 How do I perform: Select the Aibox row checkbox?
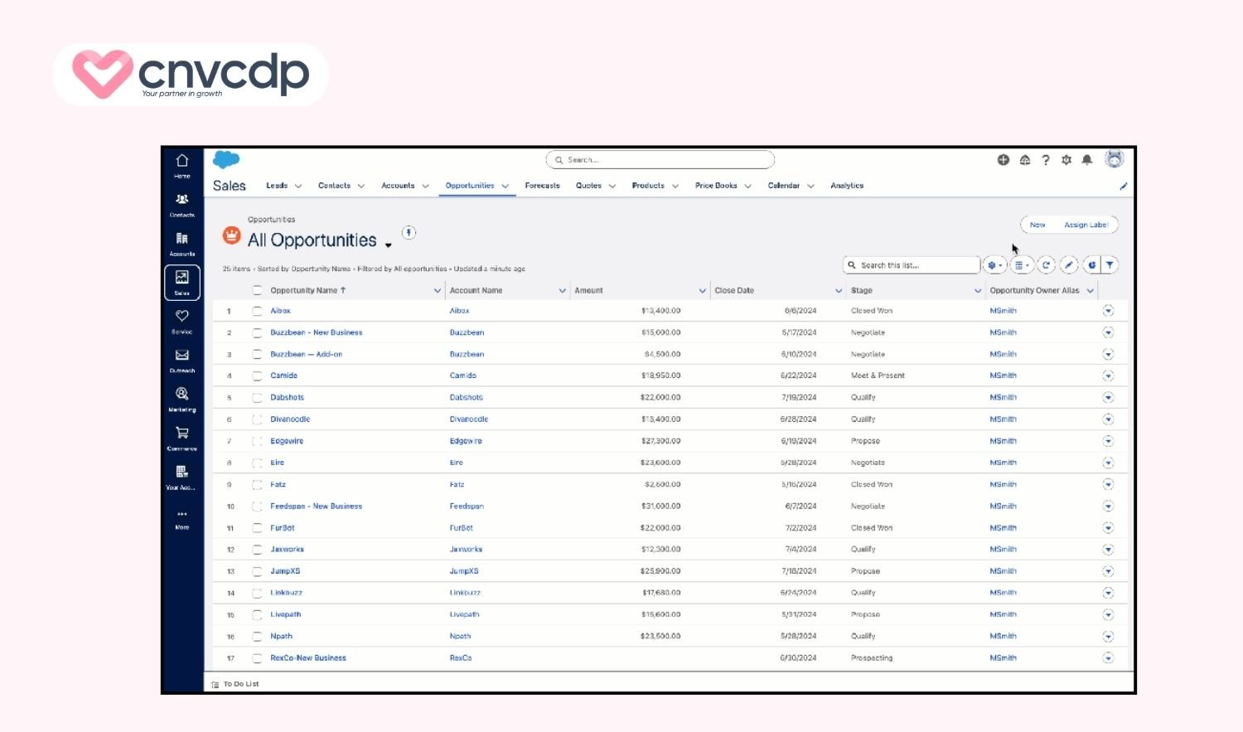[x=257, y=311]
